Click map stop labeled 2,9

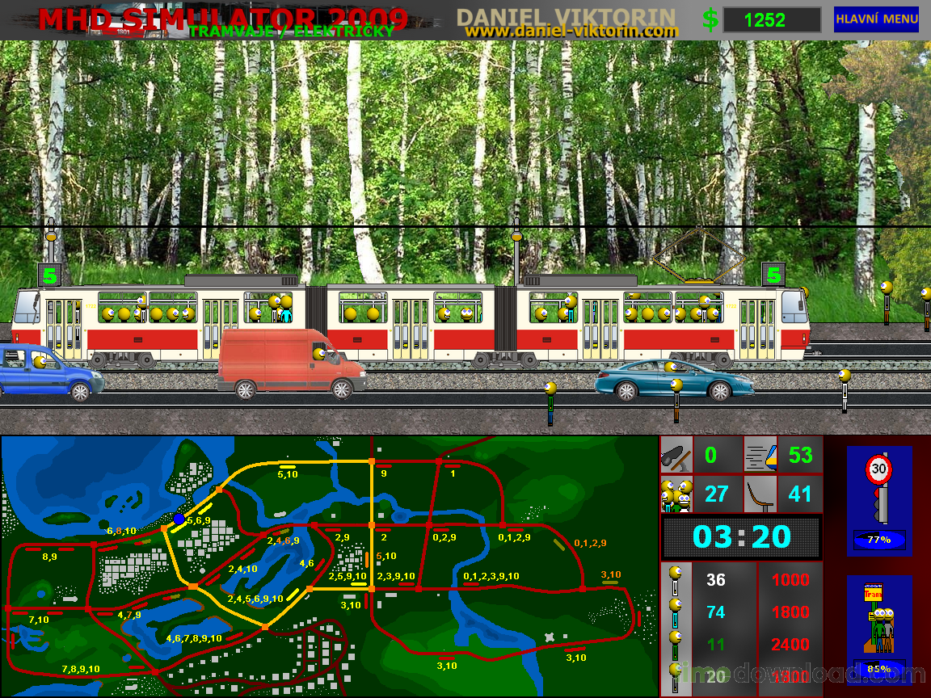342,537
